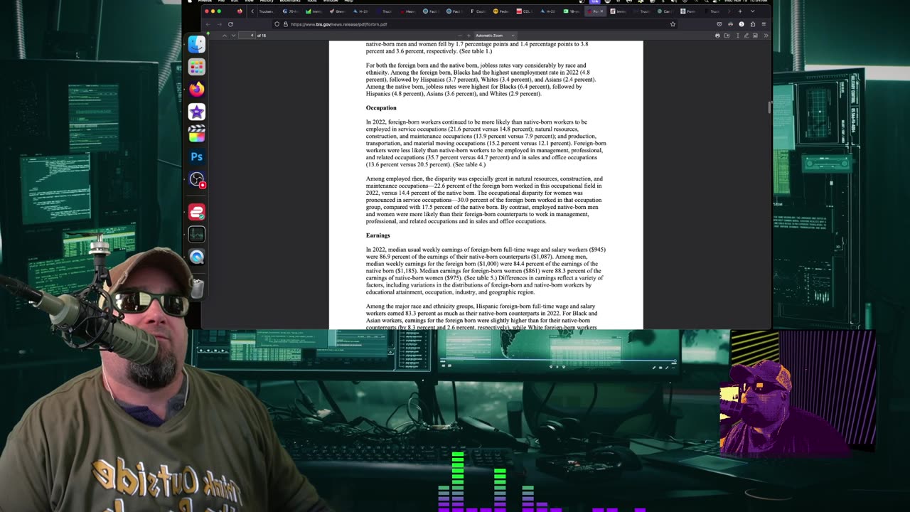Click the 'Occupation' section heading
Screen dimensions: 910x512
[x=381, y=108]
